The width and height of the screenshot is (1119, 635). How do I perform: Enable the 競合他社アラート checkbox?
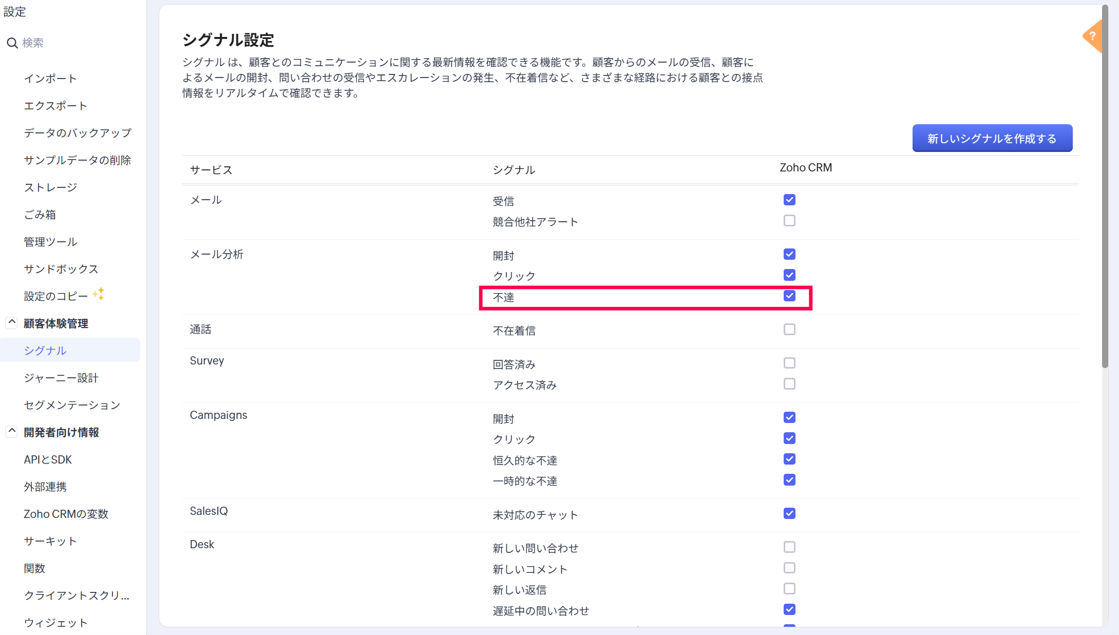tap(789, 221)
